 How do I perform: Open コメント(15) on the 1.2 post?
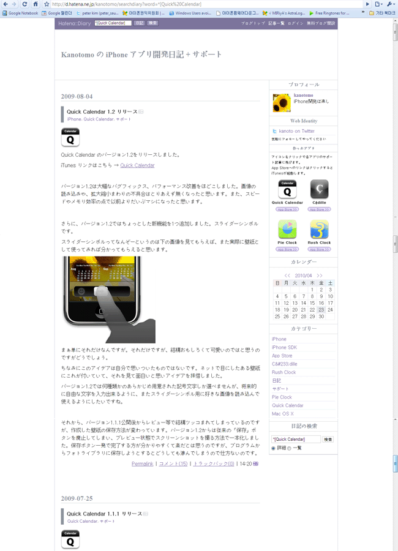click(173, 464)
